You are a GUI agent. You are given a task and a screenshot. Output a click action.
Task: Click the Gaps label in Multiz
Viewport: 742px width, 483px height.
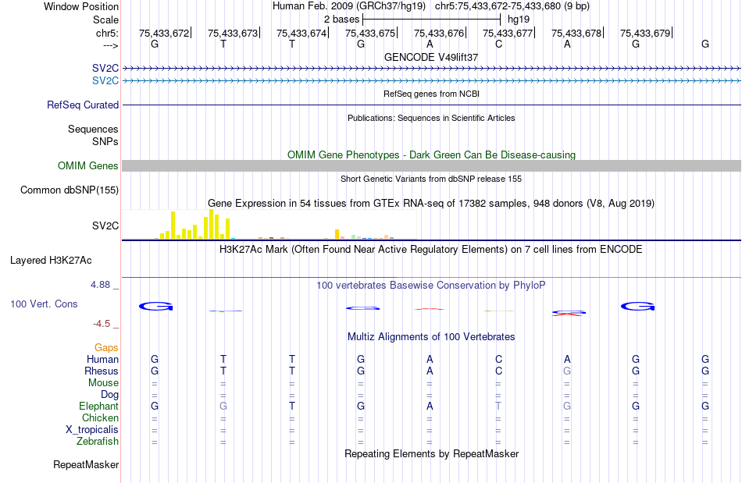pos(106,348)
